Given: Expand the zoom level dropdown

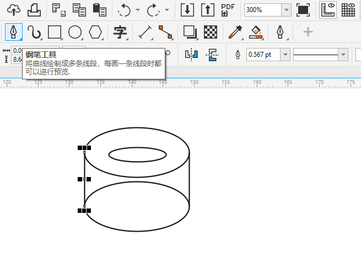Looking at the screenshot, I should (287, 10).
